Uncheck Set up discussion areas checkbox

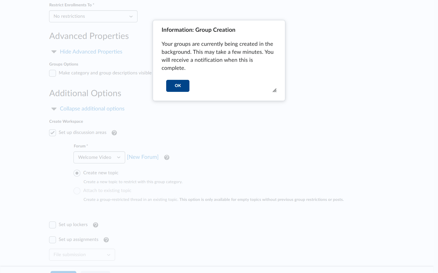tap(53, 133)
